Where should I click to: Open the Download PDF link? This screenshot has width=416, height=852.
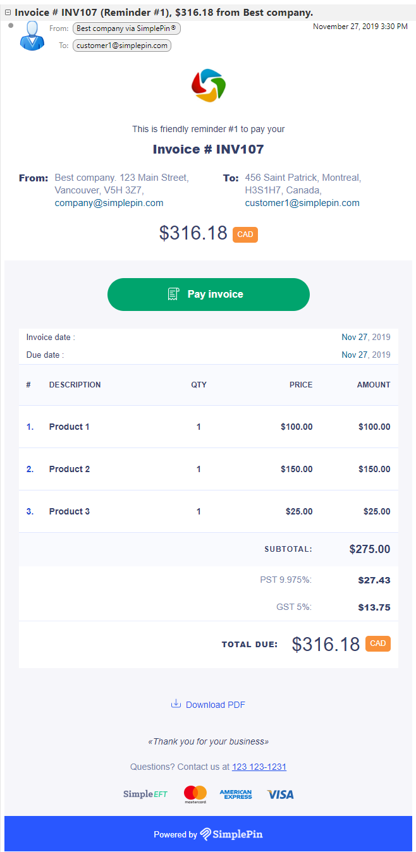(216, 705)
